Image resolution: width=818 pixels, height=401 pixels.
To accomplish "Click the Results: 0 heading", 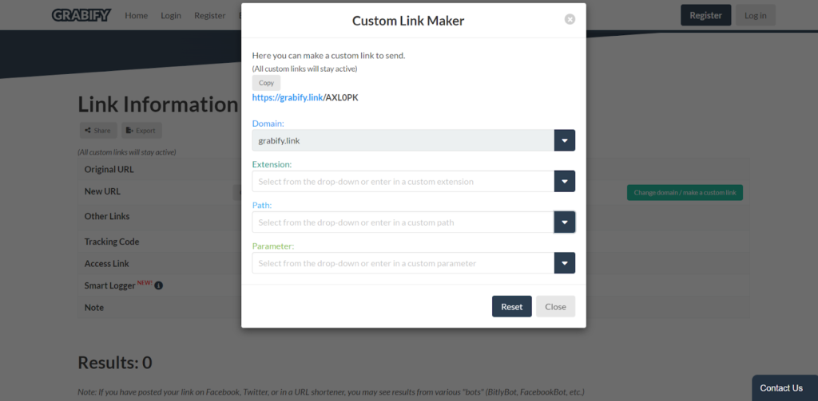I will [x=115, y=363].
